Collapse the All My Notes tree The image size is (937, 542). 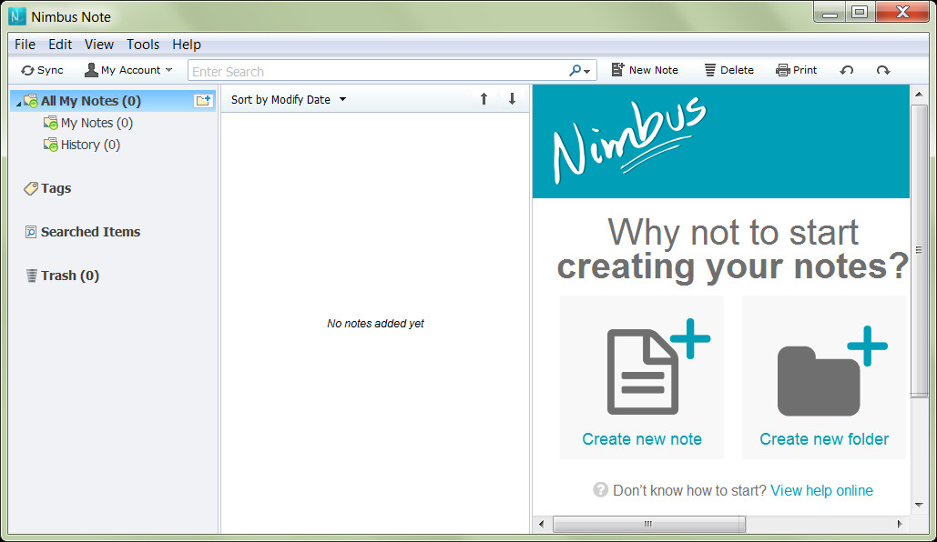tap(18, 104)
